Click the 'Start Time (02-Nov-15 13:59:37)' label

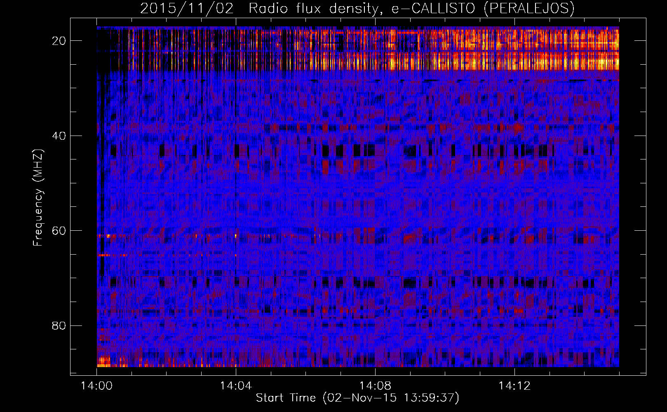tap(357, 398)
